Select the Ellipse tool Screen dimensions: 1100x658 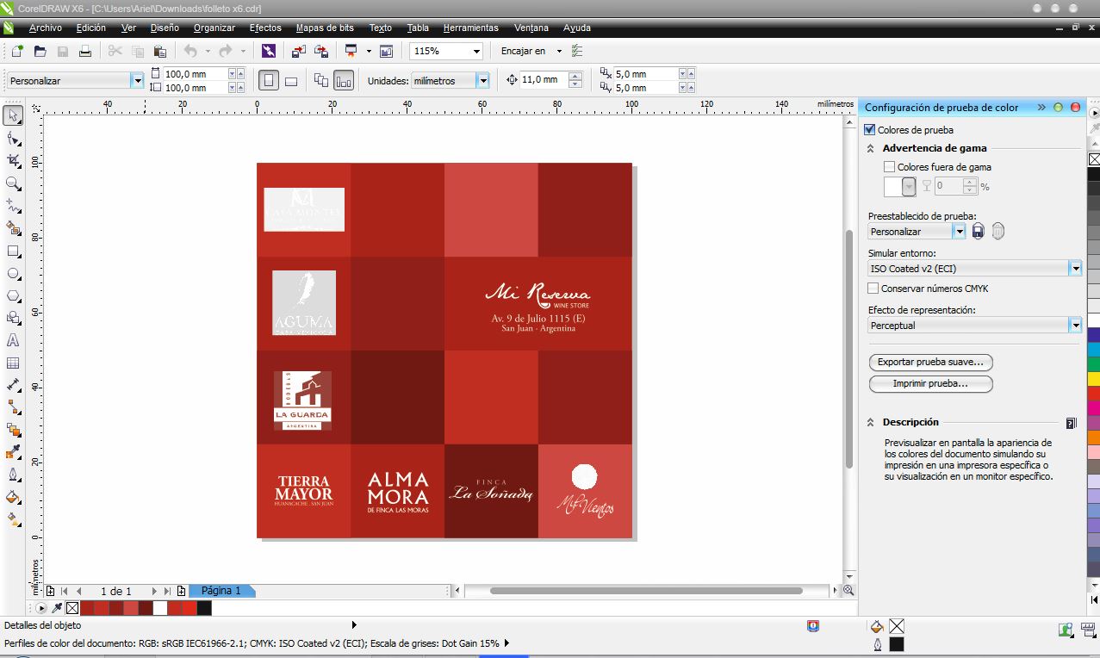point(13,274)
